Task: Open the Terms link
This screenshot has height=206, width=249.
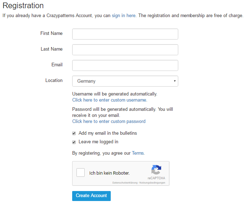Action: (x=138, y=153)
